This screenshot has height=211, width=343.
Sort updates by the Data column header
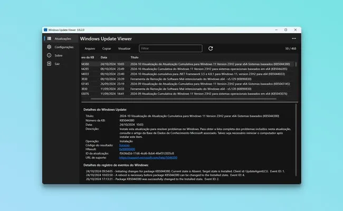104,57
